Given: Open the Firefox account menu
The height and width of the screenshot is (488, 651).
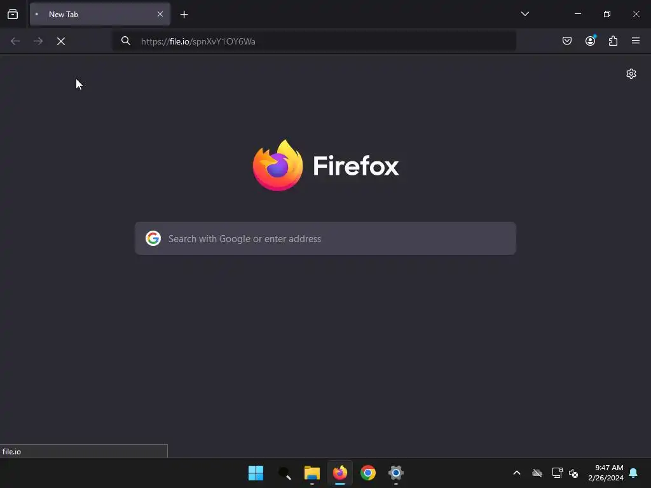Looking at the screenshot, I should pos(590,41).
